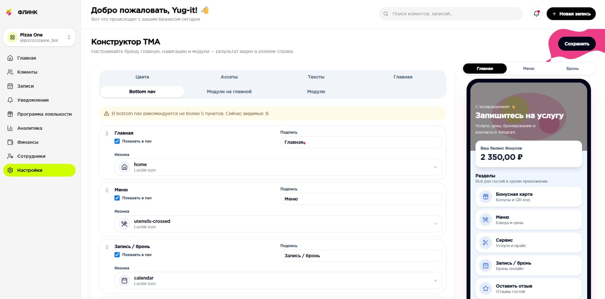Toggle Показать в nav for Меню
605x299 pixels.
pos(117,198)
